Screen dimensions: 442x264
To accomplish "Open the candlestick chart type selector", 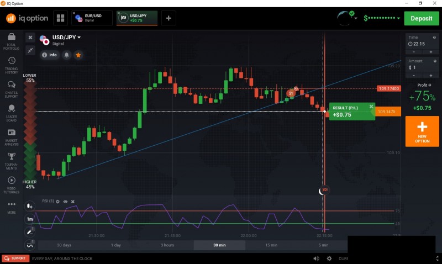I will (x=30, y=206).
